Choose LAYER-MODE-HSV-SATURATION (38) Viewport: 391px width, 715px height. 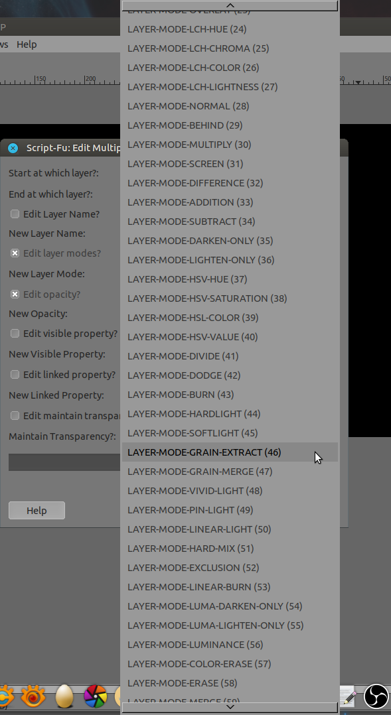click(x=230, y=298)
